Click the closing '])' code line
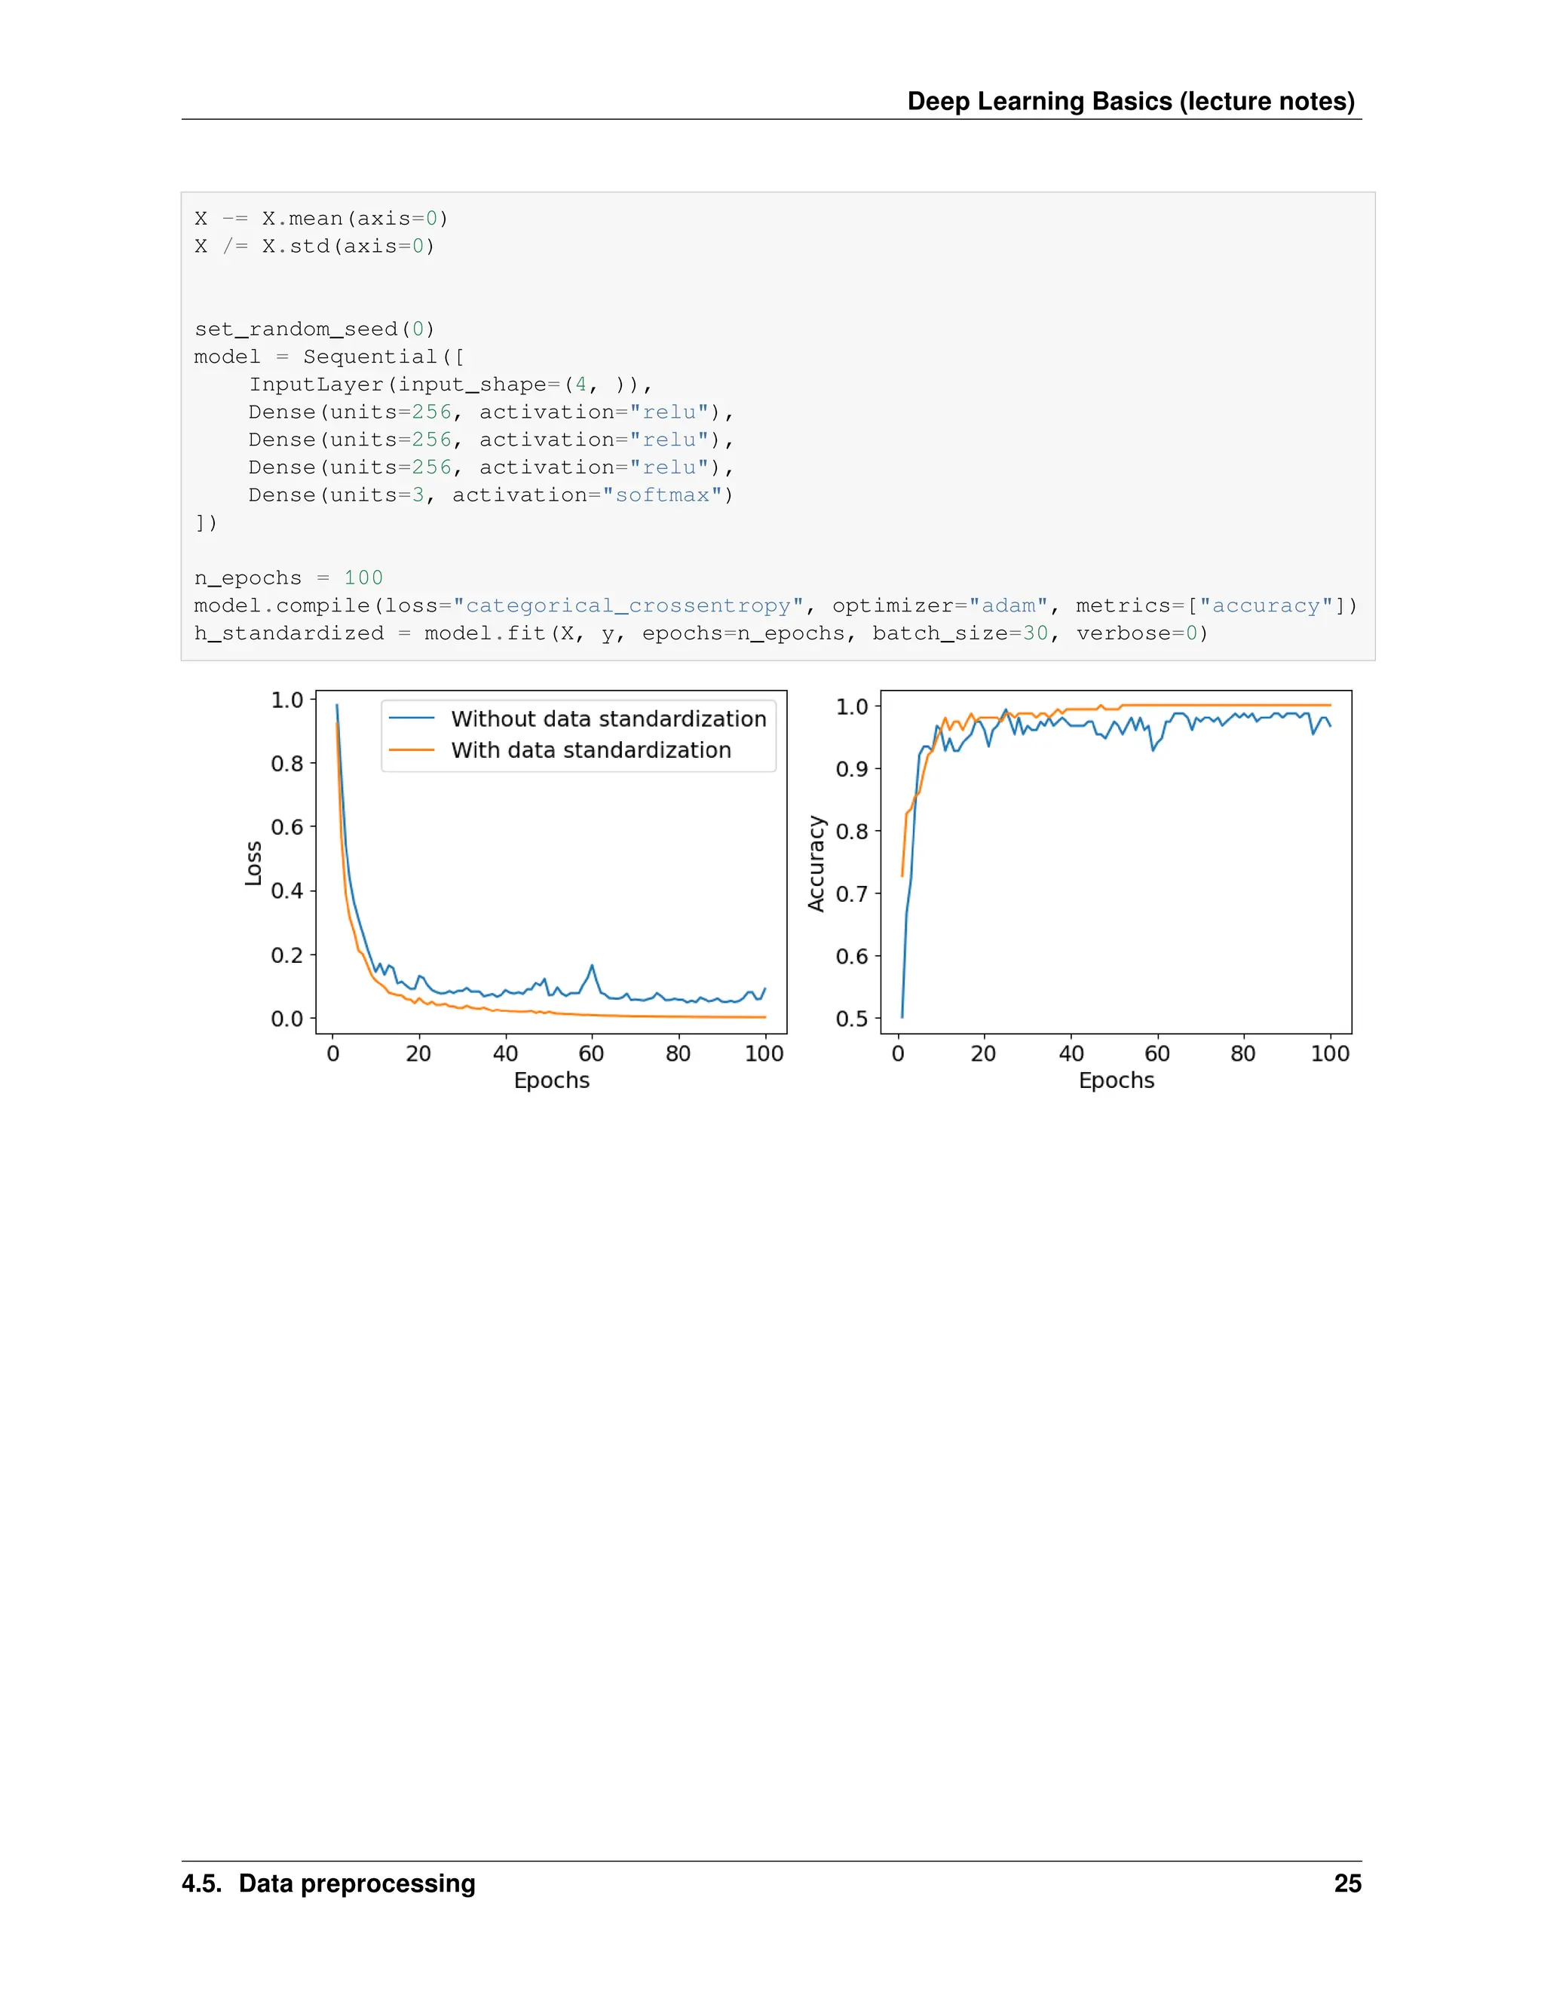 pos(206,522)
